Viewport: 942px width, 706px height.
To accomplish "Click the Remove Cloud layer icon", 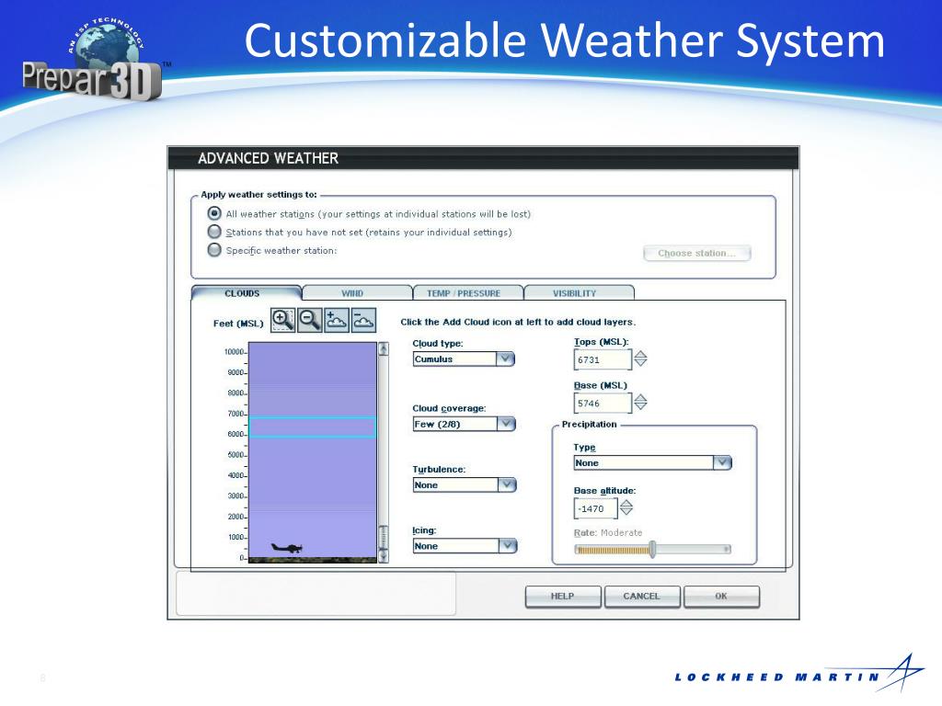I will (x=363, y=320).
